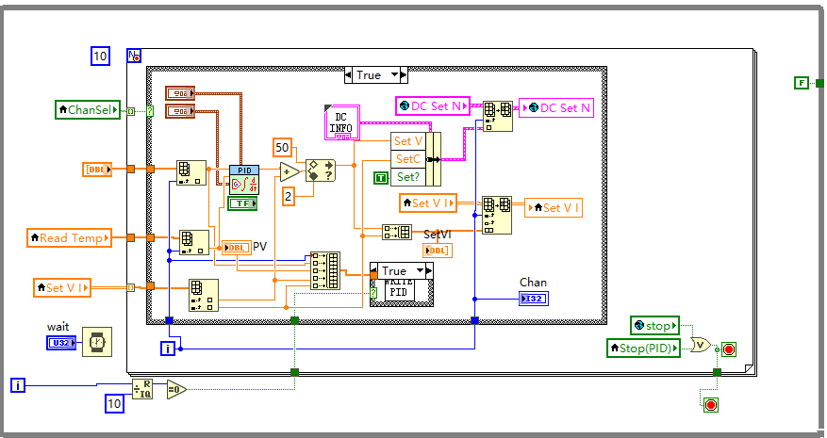Viewport: 827px width, 438px height.
Task: Select the OR gate before loop stop
Action: [x=701, y=345]
